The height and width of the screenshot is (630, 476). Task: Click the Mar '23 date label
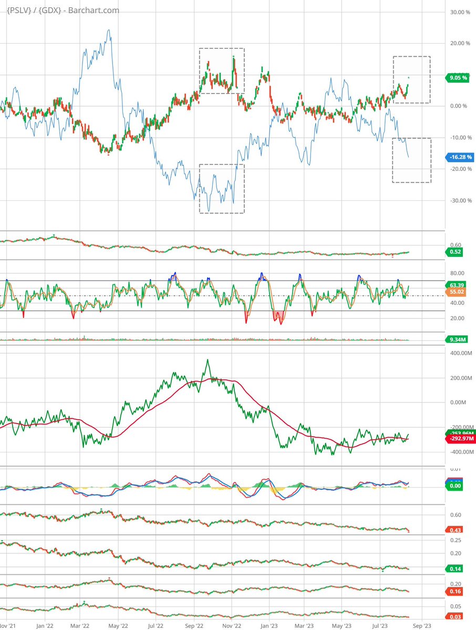(x=304, y=626)
